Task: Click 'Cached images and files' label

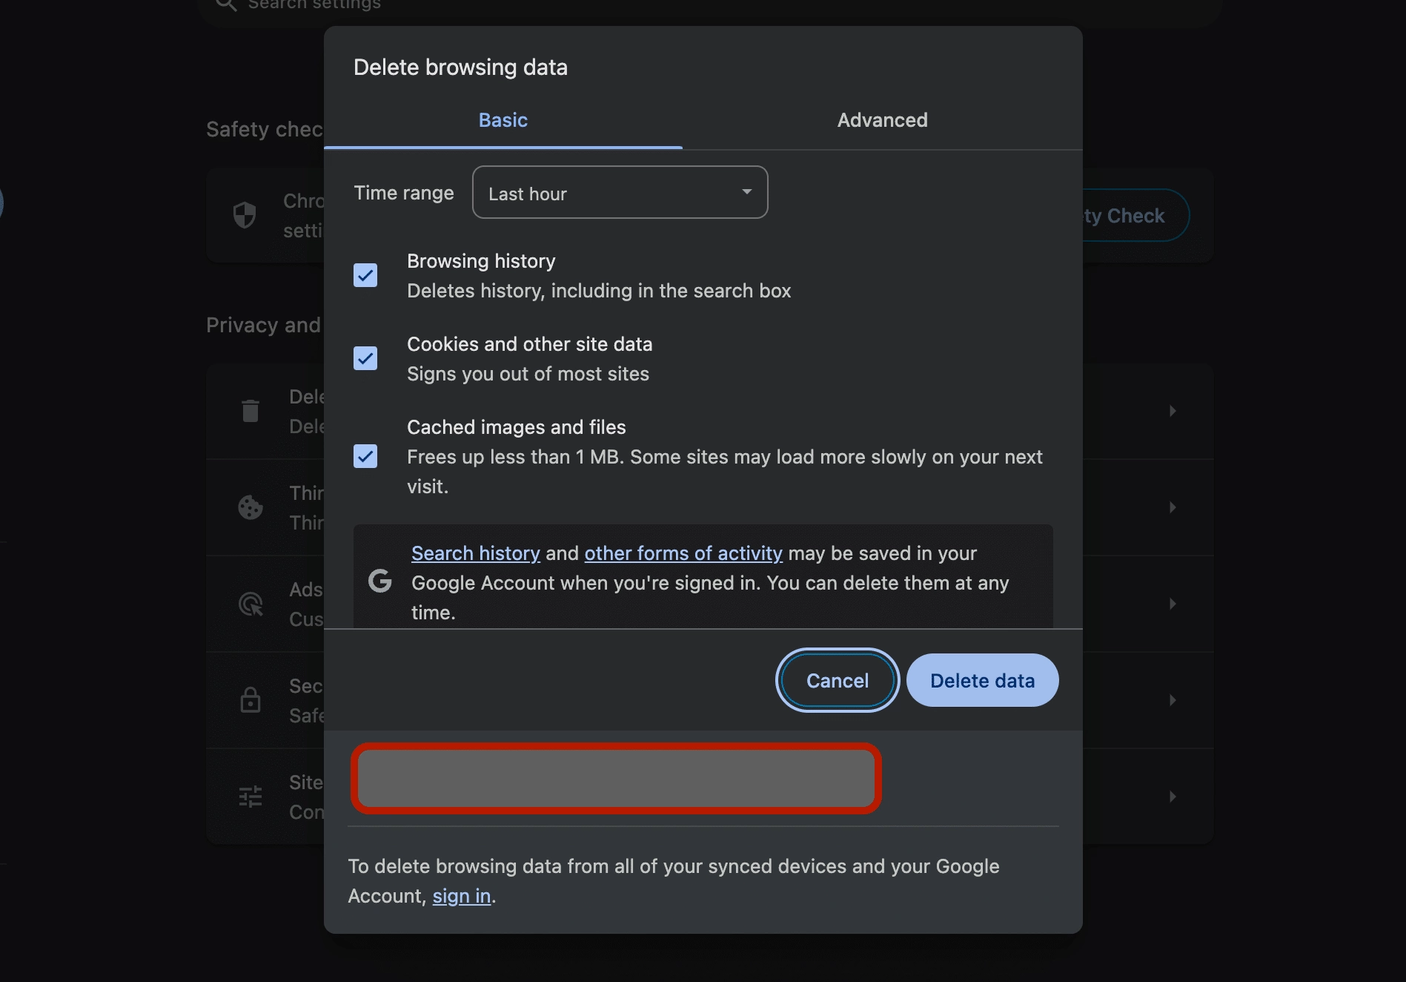Action: point(516,427)
